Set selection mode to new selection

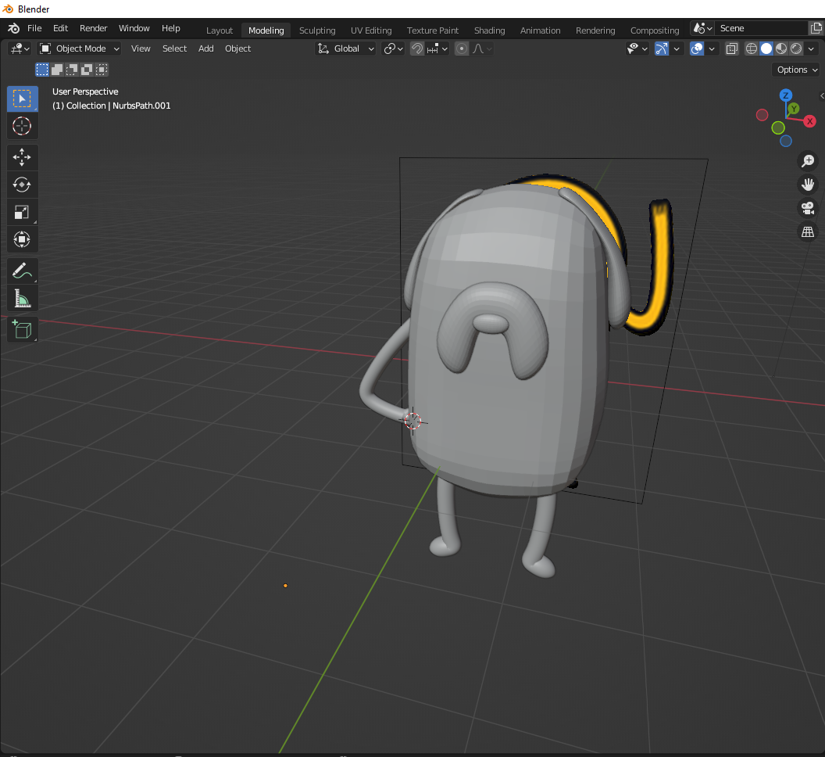click(x=42, y=70)
